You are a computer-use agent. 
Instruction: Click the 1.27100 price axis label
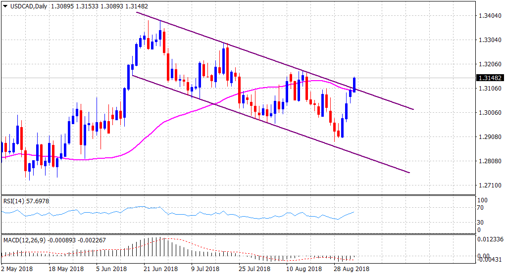pyautogui.click(x=489, y=185)
